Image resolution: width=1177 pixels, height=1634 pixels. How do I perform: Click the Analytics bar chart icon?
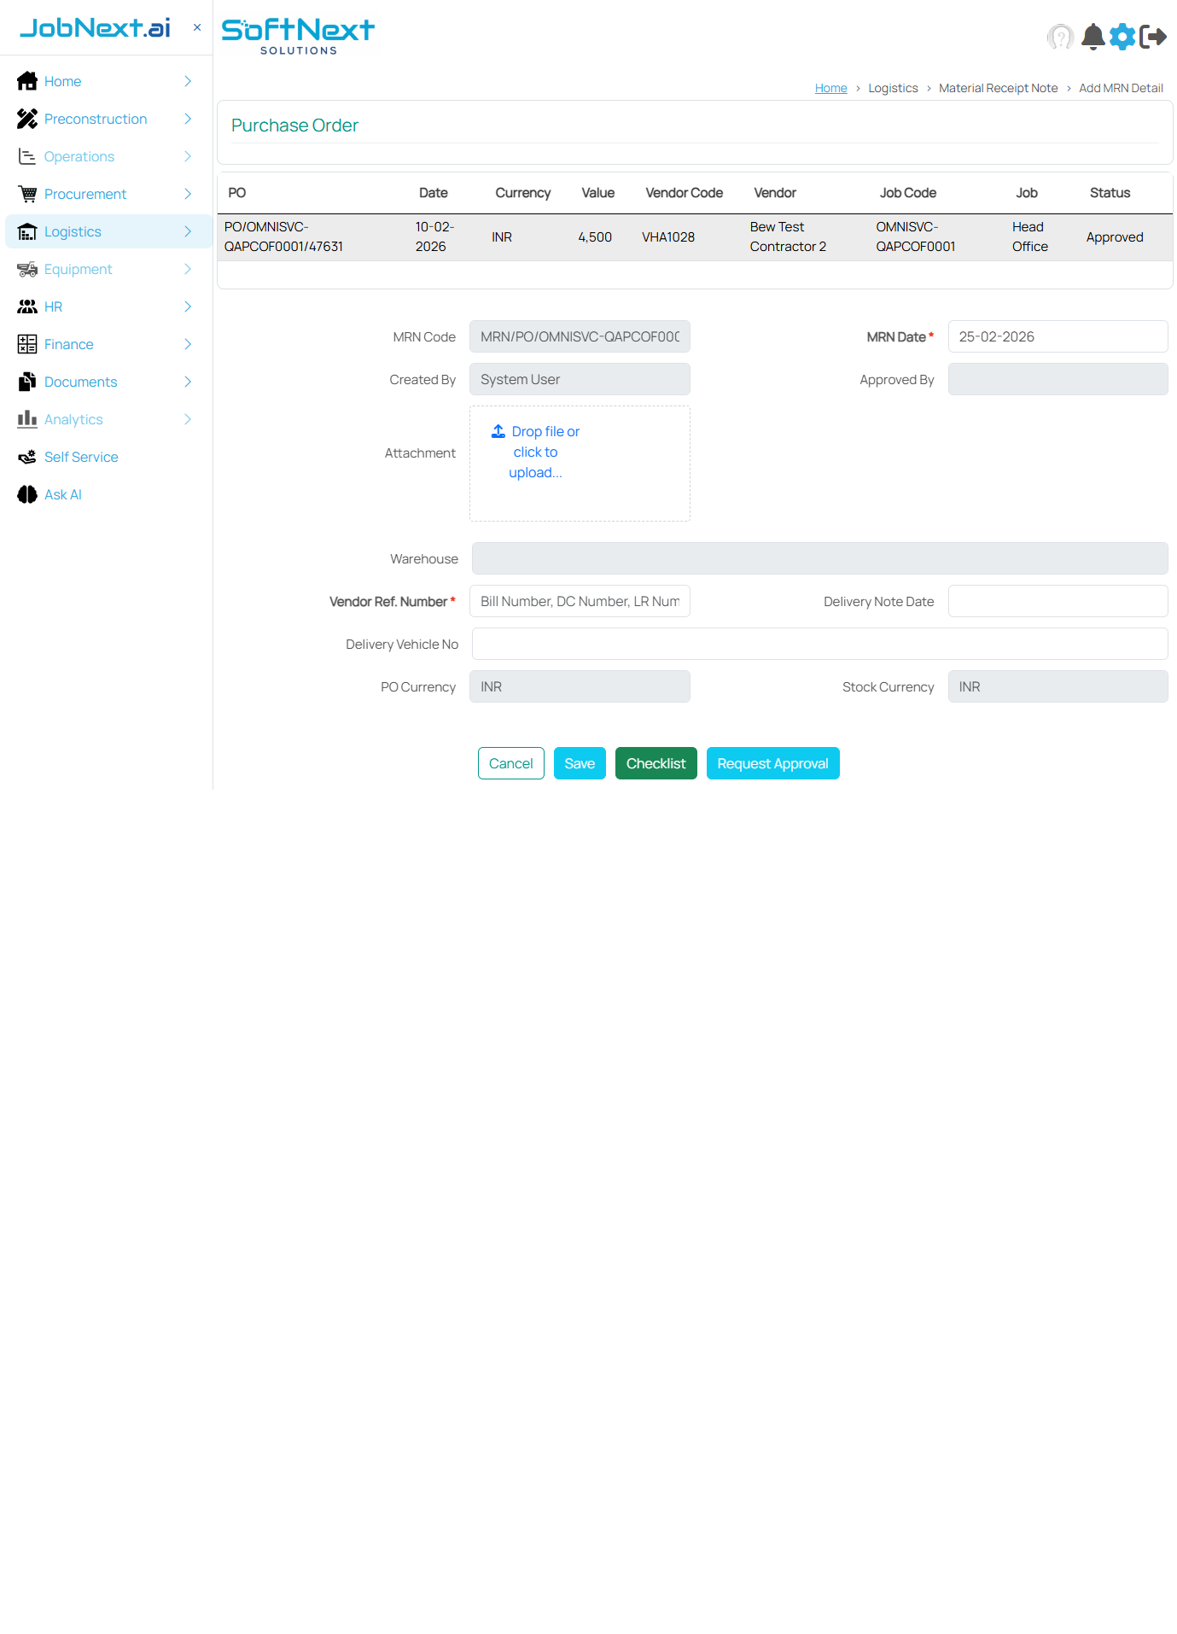[27, 419]
